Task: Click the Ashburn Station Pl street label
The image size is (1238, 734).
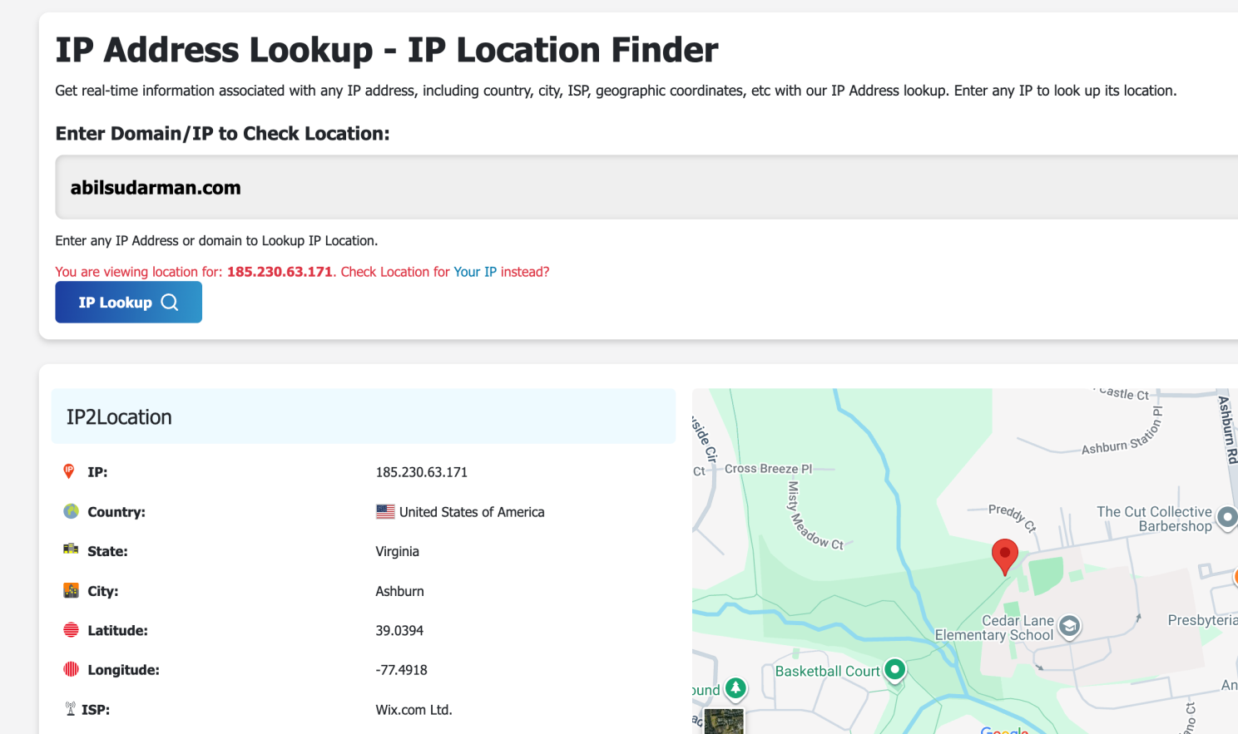Action: [1122, 432]
